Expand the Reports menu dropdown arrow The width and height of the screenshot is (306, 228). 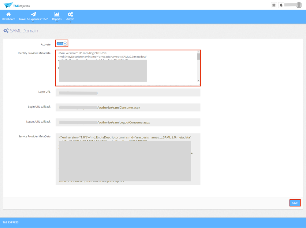coord(57,22)
